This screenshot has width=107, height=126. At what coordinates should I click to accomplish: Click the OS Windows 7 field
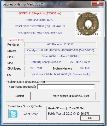coord(61,74)
